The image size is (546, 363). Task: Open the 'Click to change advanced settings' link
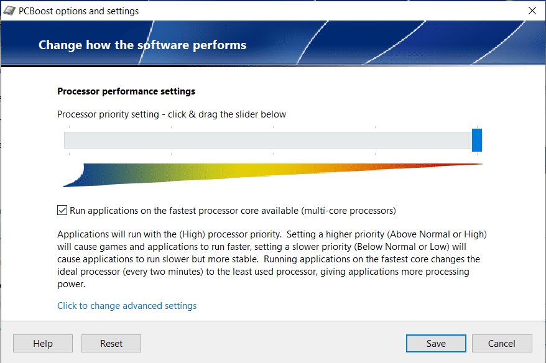pyautogui.click(x=127, y=306)
